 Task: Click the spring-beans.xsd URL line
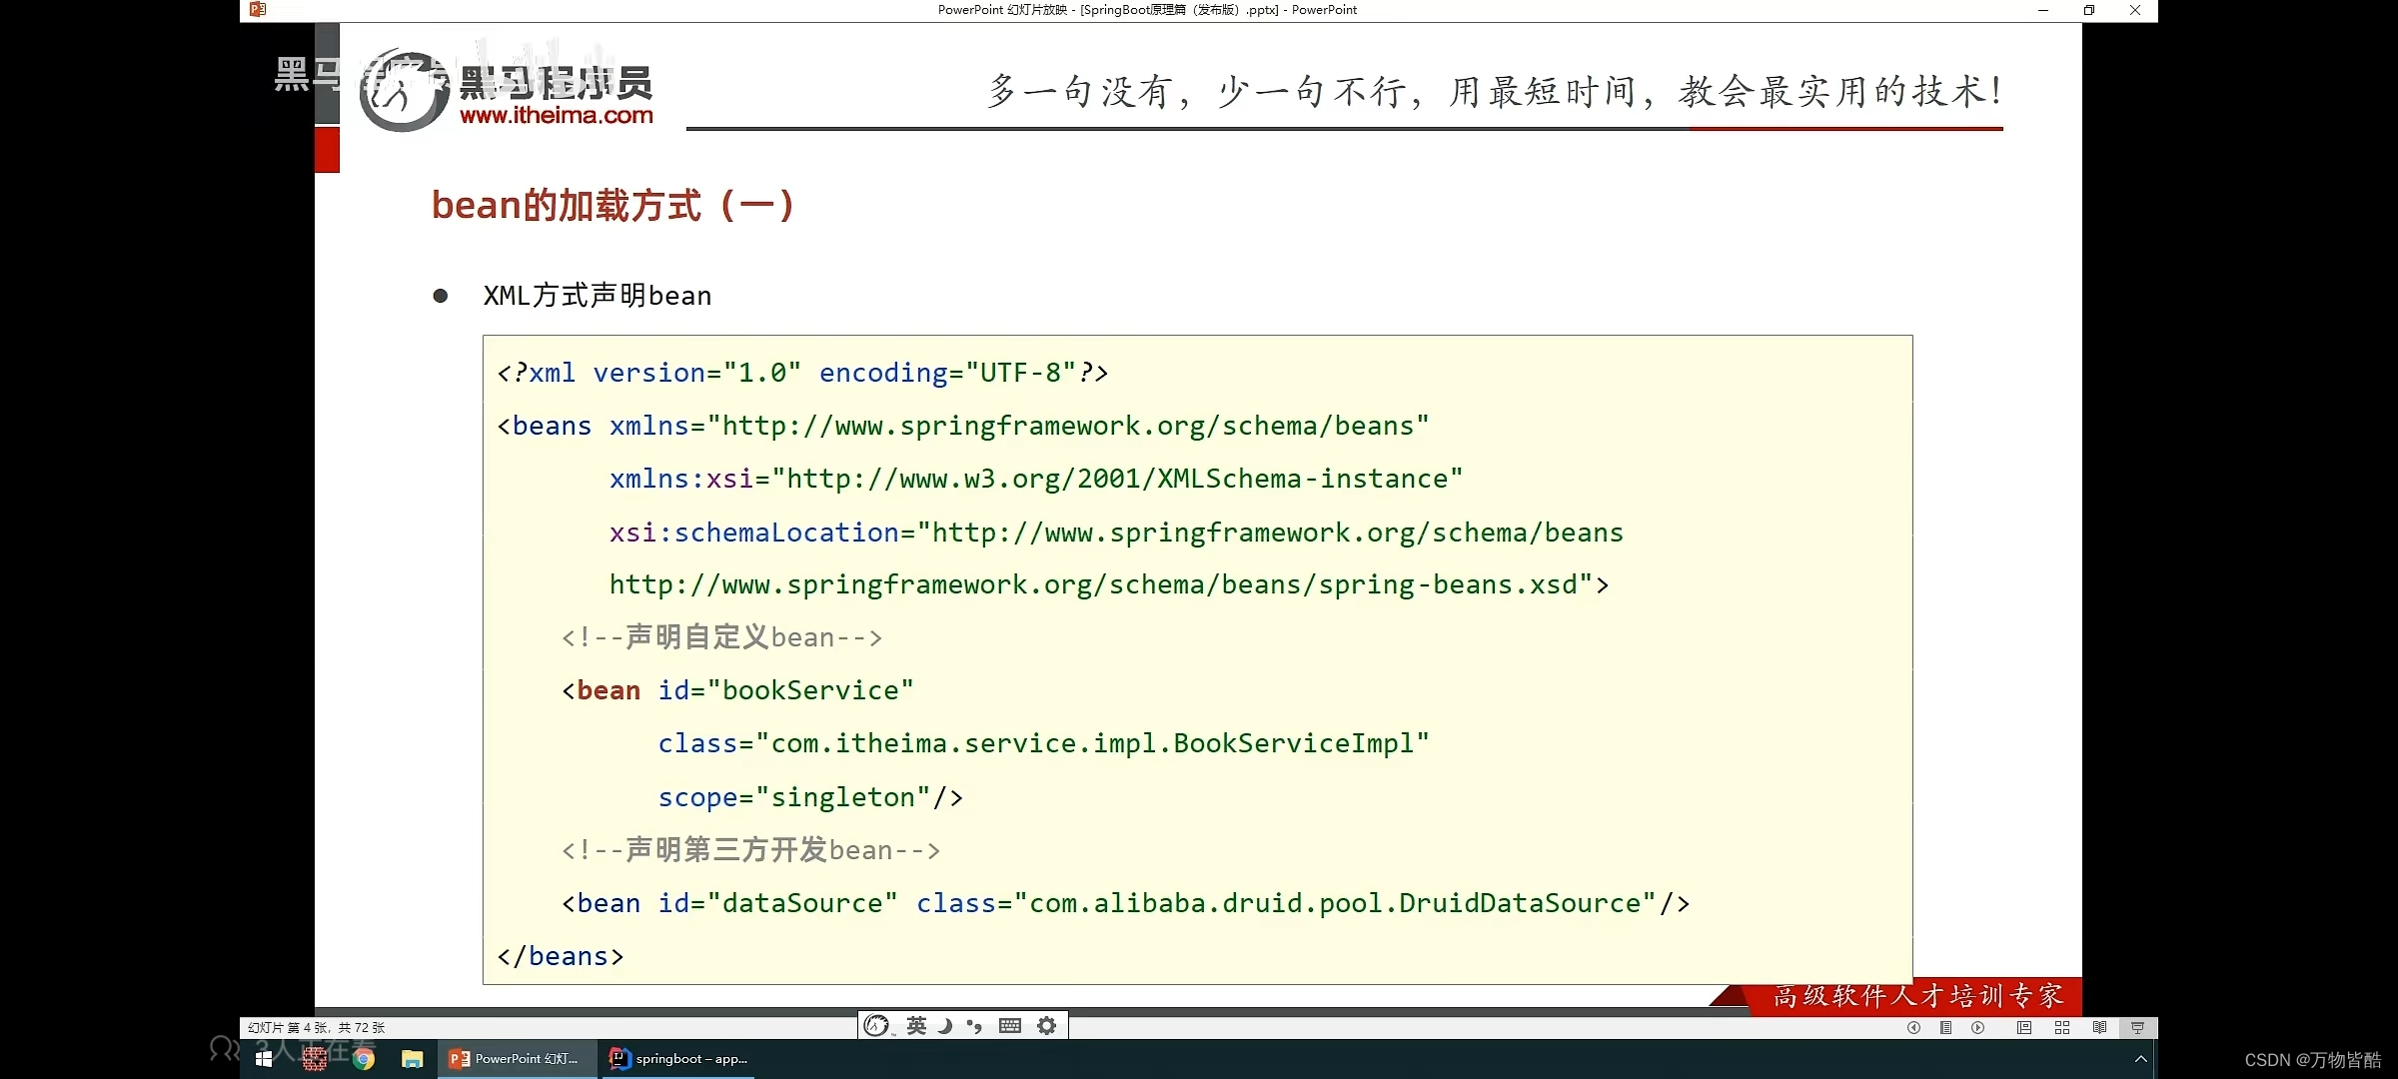pyautogui.click(x=1109, y=584)
